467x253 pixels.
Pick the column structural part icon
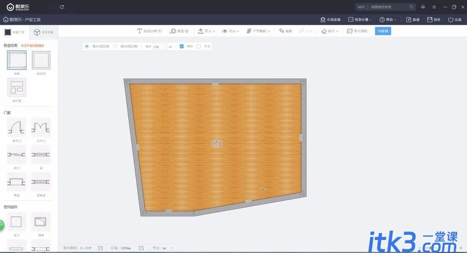(x=16, y=222)
